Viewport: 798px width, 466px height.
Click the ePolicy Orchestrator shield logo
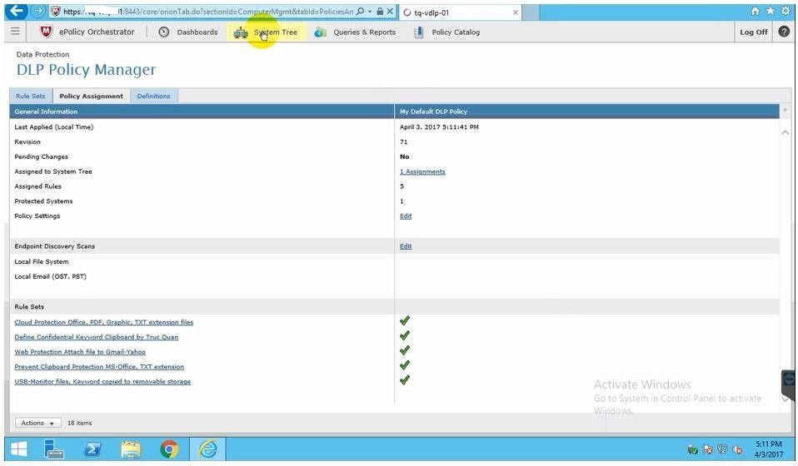click(47, 32)
